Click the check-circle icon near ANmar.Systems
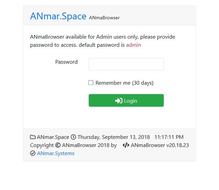The width and height of the screenshot is (219, 190). (x=33, y=153)
